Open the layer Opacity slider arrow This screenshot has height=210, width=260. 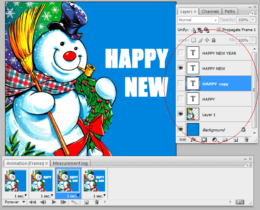(253, 20)
